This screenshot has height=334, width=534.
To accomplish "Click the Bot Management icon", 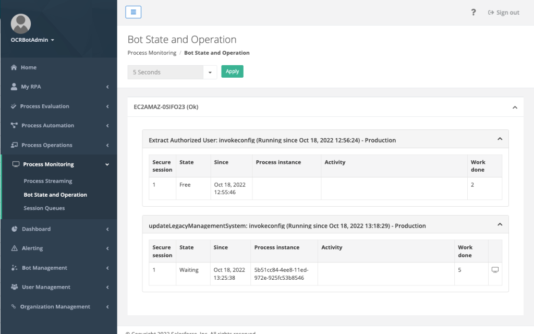I will [14, 268].
